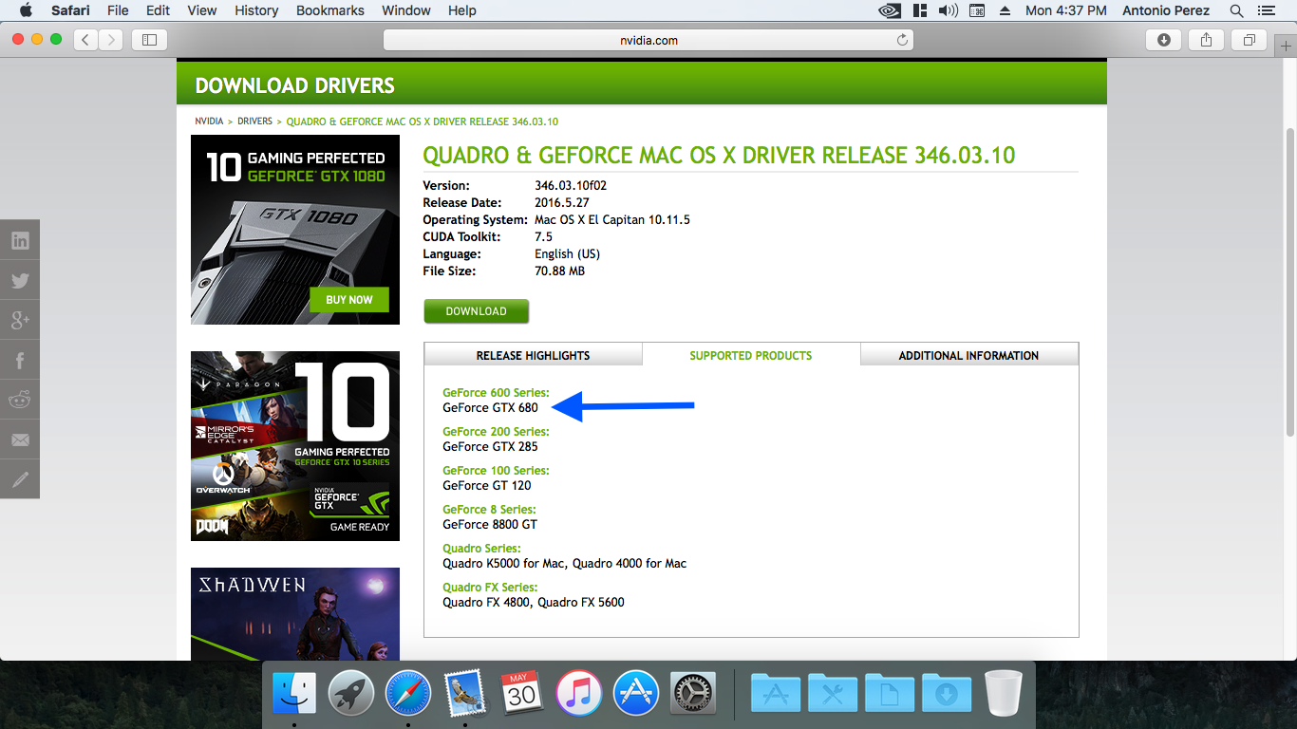Go forward with Safari forward arrow
Screen dimensions: 1297x729
pos(111,40)
